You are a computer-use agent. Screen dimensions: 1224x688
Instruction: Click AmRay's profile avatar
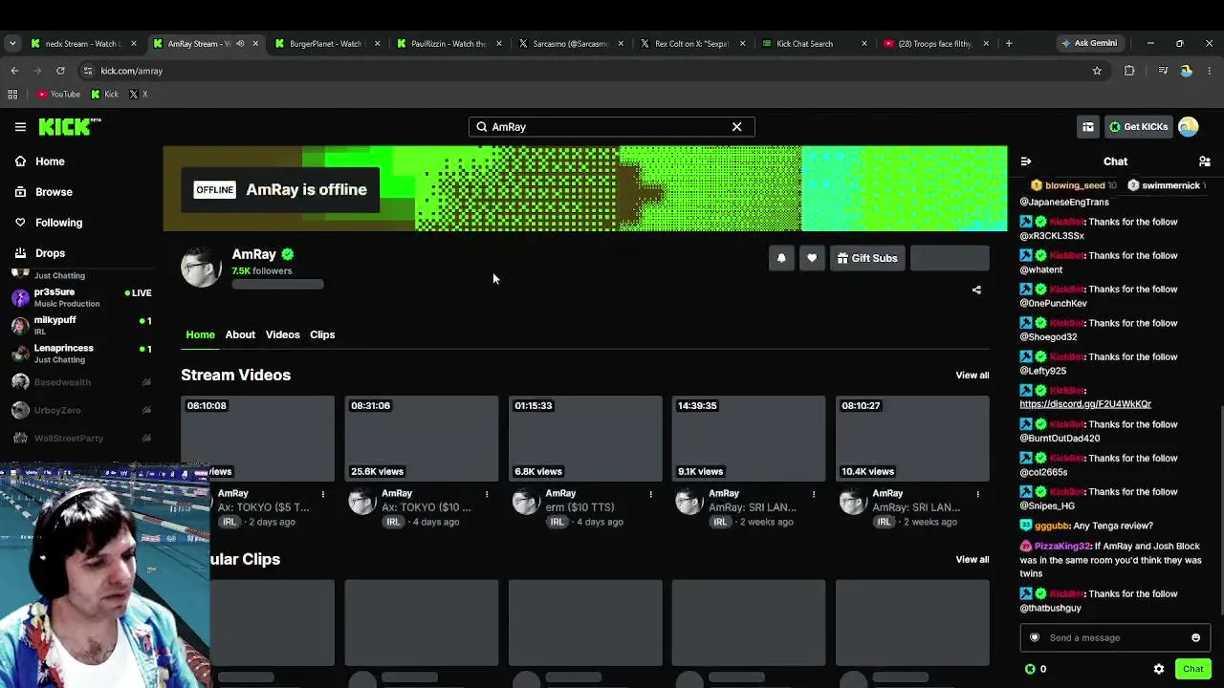point(201,268)
